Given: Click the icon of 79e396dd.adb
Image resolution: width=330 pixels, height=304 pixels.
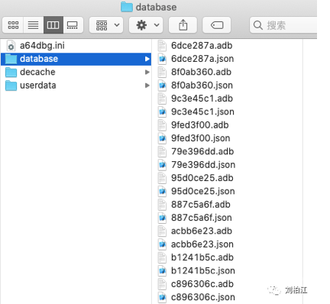Looking at the screenshot, I should click(x=162, y=151).
